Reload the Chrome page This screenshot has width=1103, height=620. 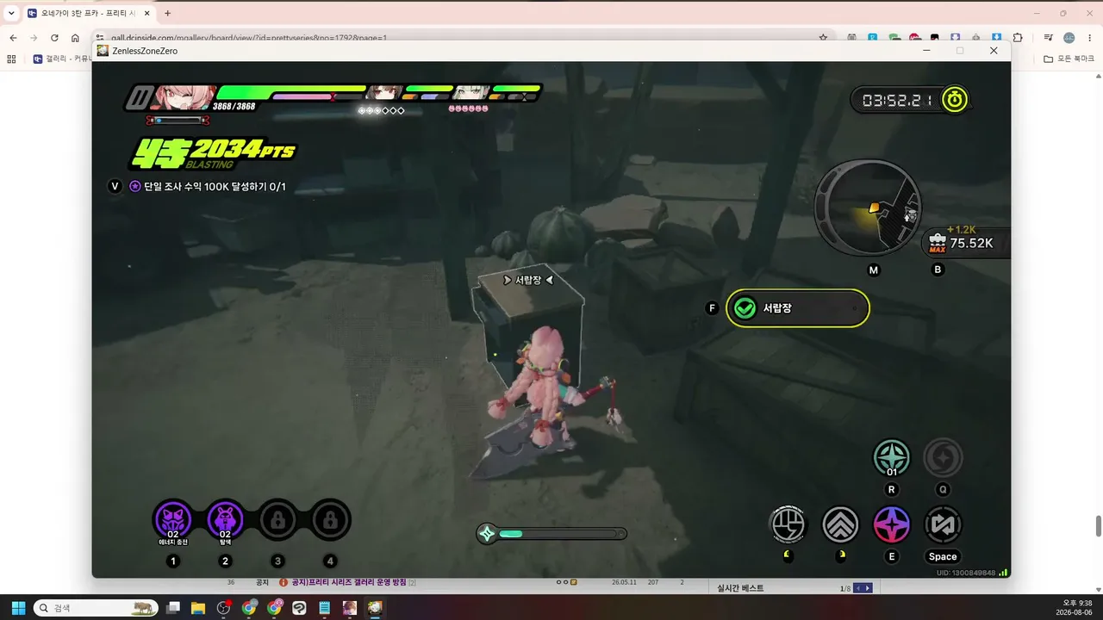54,38
